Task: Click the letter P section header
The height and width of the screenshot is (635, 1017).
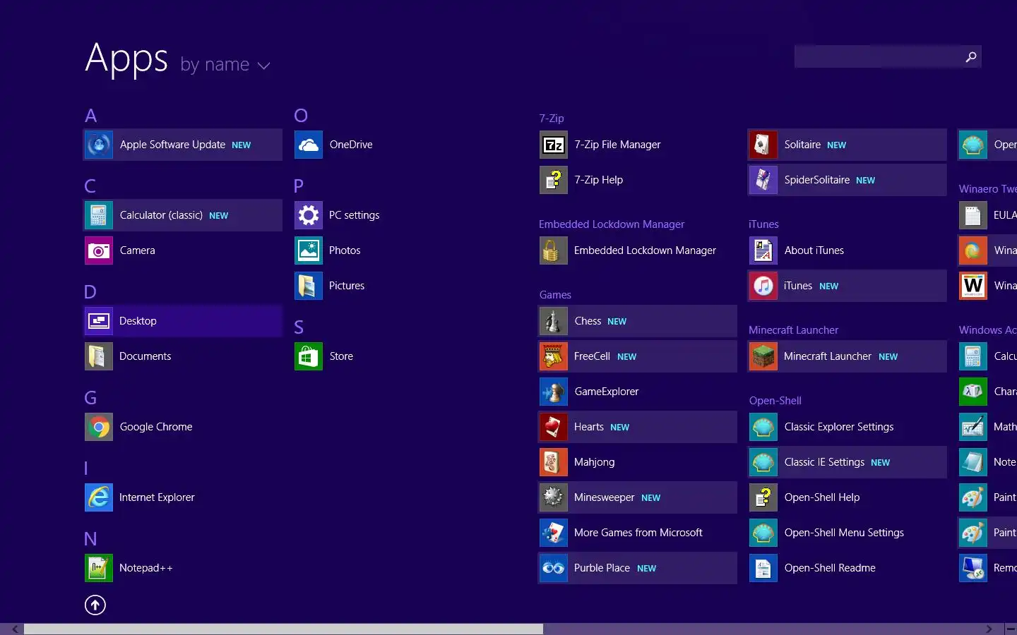Action: click(299, 186)
